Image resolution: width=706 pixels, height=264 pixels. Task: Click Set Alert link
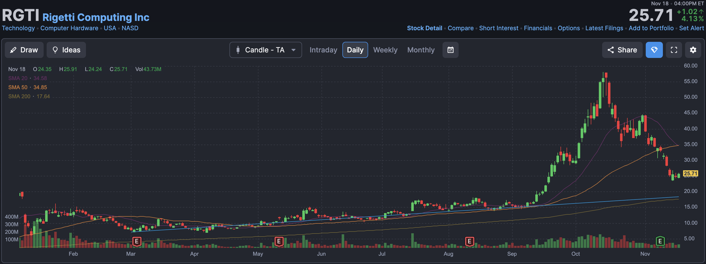tap(691, 28)
